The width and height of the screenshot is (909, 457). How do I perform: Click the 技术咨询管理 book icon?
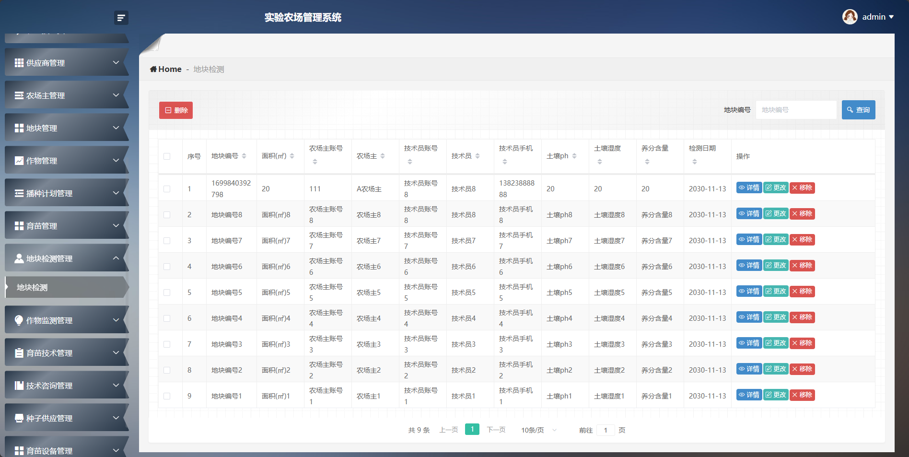(19, 386)
